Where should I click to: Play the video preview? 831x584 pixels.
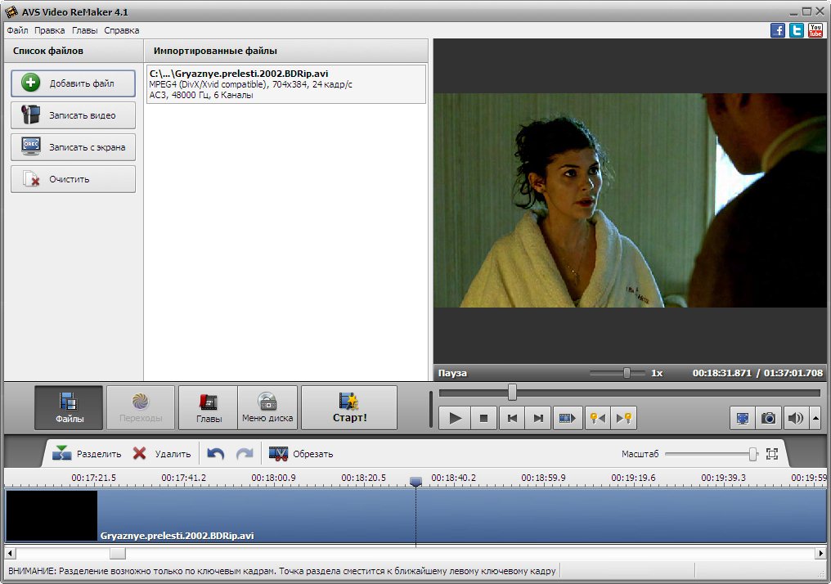(x=455, y=418)
